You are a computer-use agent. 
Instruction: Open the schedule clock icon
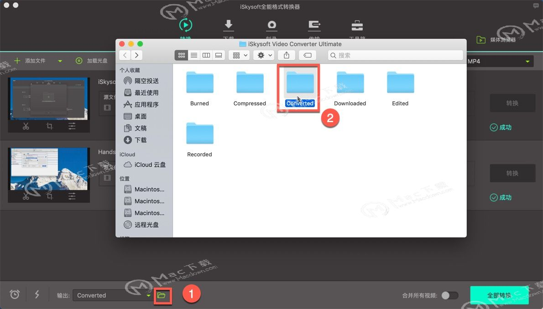15,294
